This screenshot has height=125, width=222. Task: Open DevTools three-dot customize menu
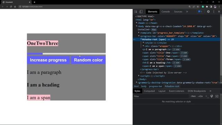tap(214, 11)
